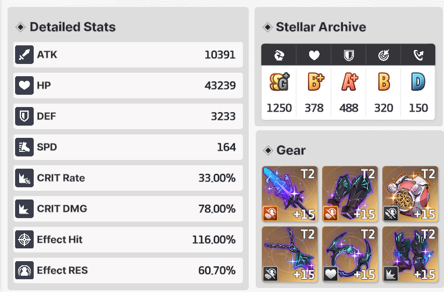Image resolution: width=444 pixels, height=292 pixels.
Task: Select the SG+ grade badge
Action: pyautogui.click(x=280, y=81)
